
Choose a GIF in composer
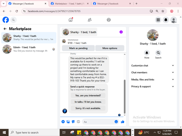78,121
